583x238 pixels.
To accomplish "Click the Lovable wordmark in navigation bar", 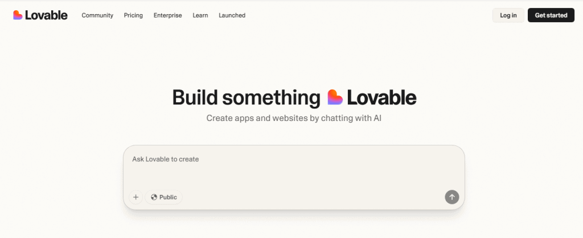I will coord(46,15).
